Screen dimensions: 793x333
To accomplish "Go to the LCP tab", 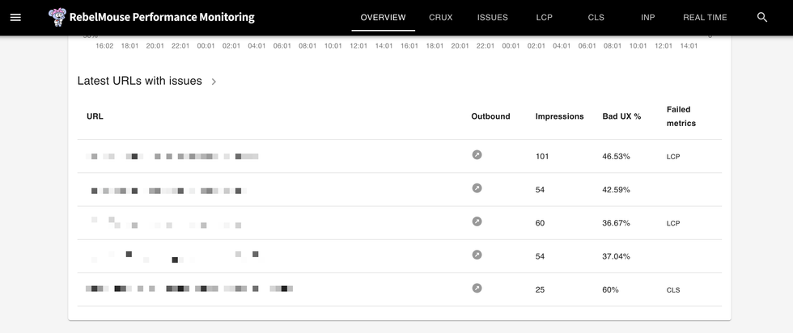I will tap(544, 17).
